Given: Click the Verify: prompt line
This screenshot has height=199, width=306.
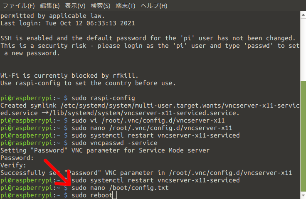Looking at the screenshot, I should pos(13,165).
